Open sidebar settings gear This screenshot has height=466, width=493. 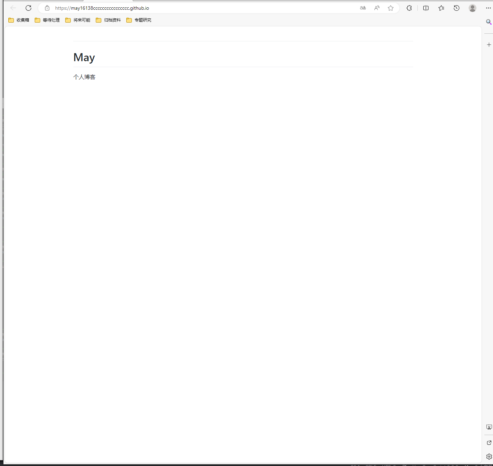pos(489,457)
